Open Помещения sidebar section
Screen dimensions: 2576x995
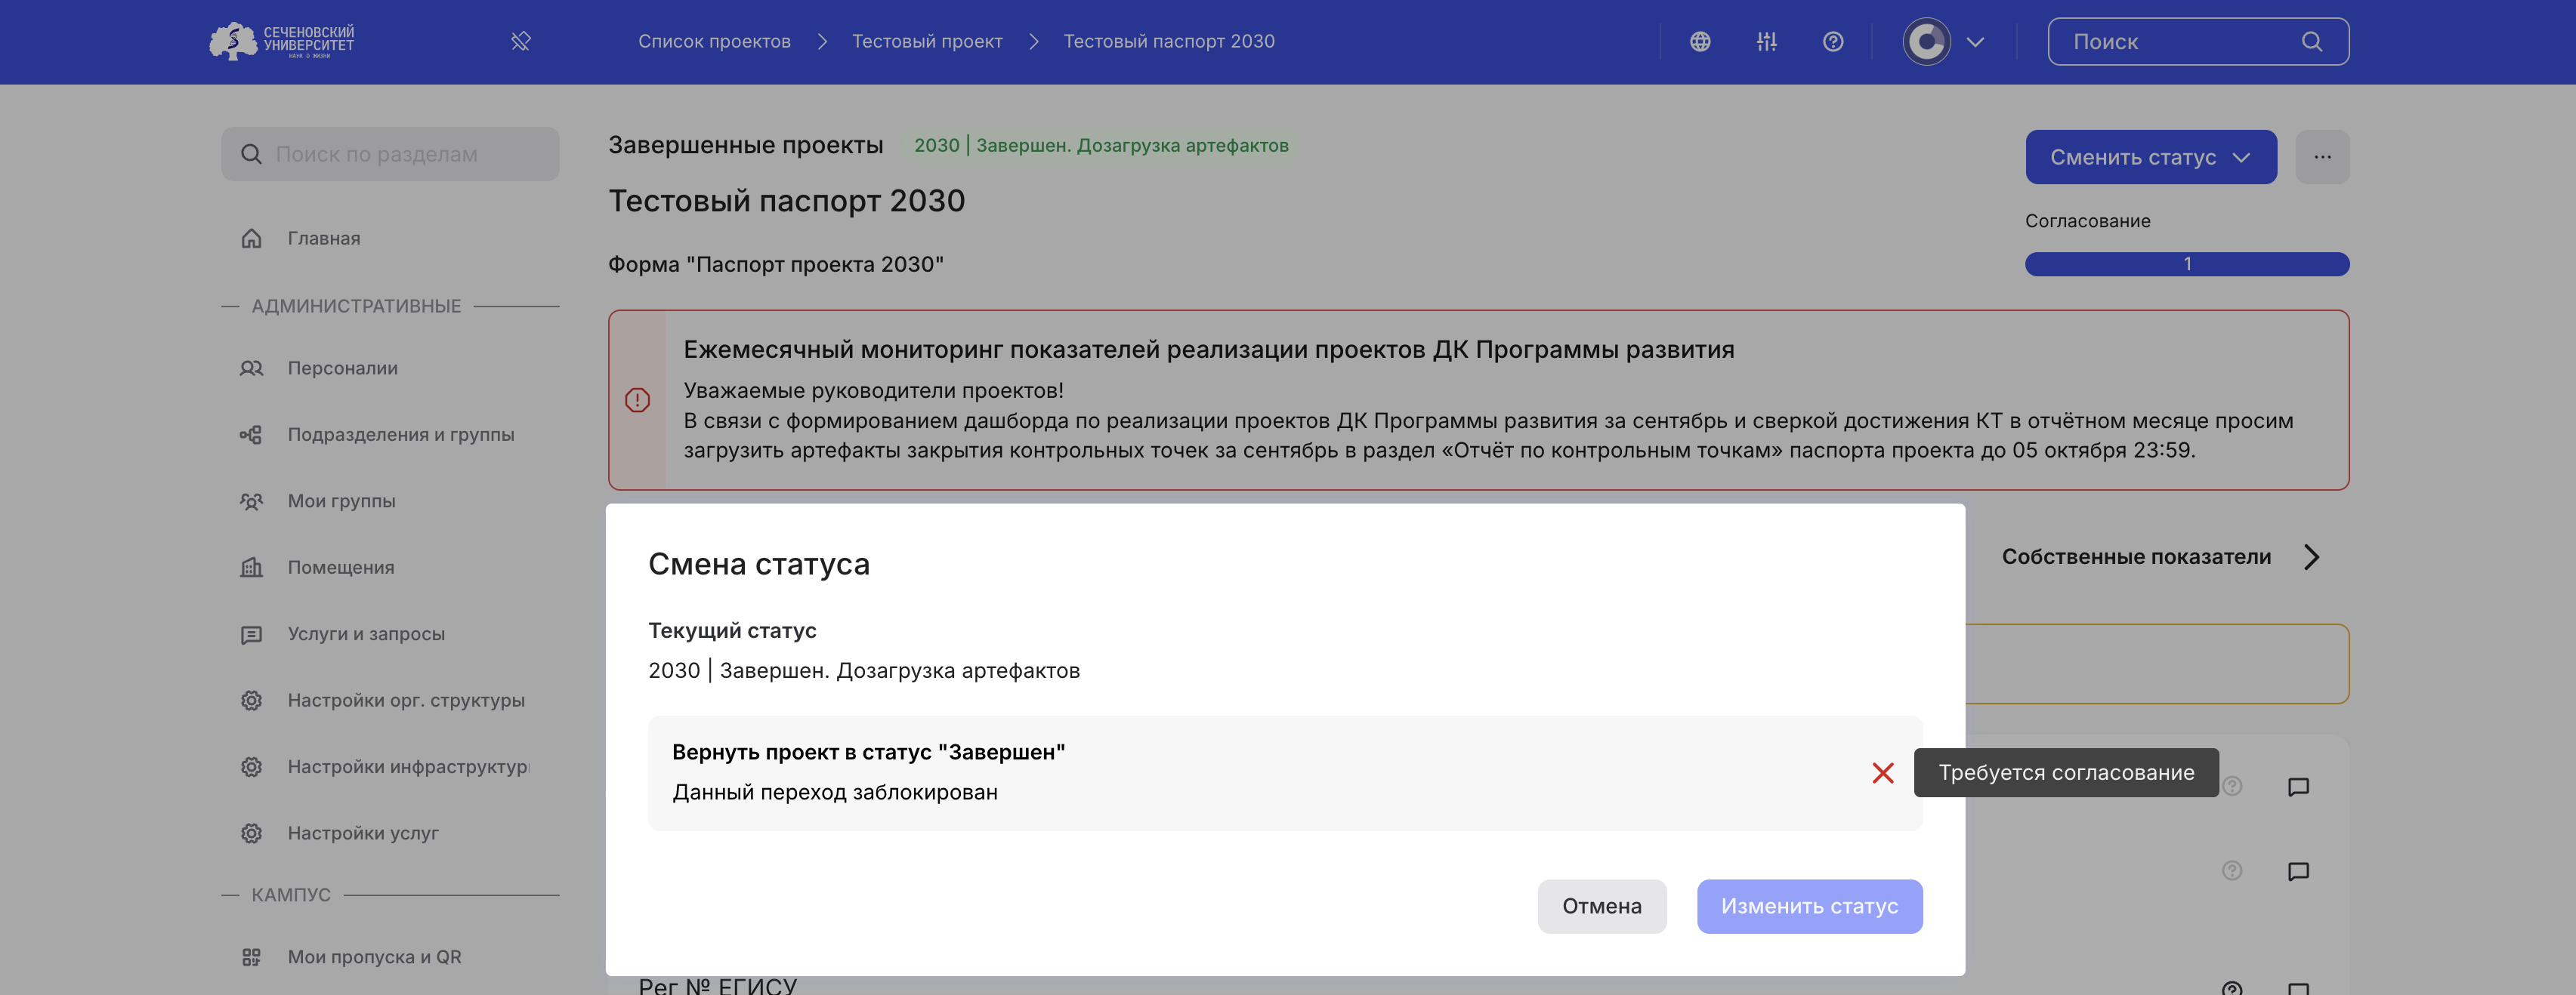340,568
